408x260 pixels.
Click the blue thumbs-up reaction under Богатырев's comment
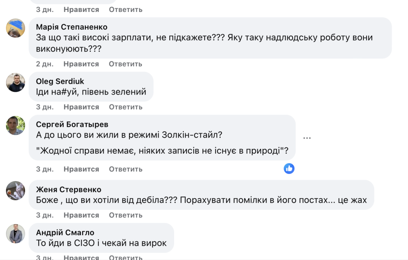(x=289, y=168)
